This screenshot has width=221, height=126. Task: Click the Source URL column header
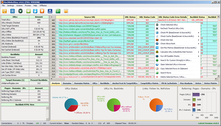89,17
